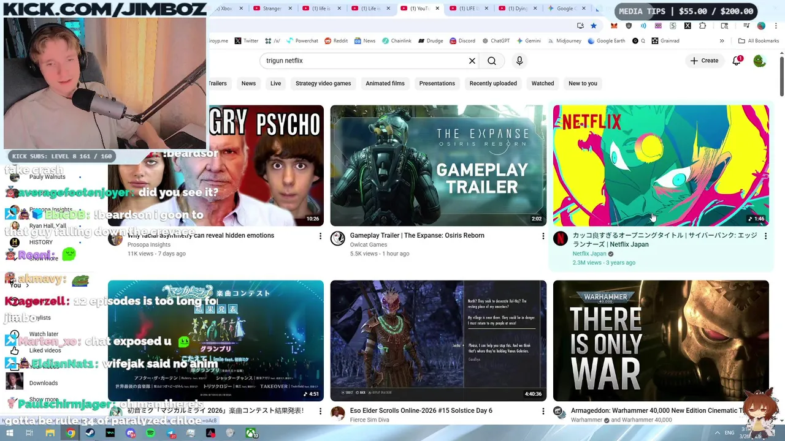Open the Netflix Japan Cyberpunk thumbnail
This screenshot has width=785, height=441.
point(661,165)
